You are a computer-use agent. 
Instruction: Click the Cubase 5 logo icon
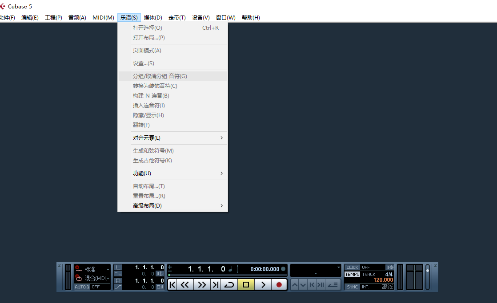3,6
